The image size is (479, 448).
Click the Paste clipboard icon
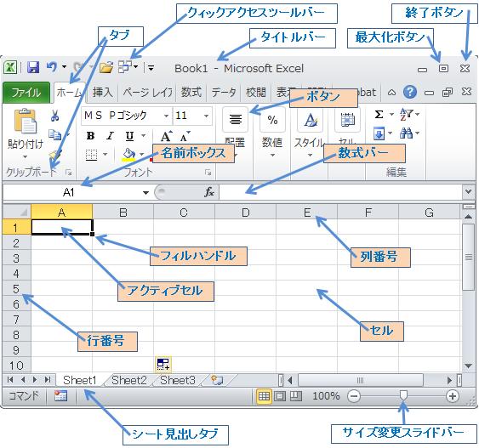tap(26, 122)
